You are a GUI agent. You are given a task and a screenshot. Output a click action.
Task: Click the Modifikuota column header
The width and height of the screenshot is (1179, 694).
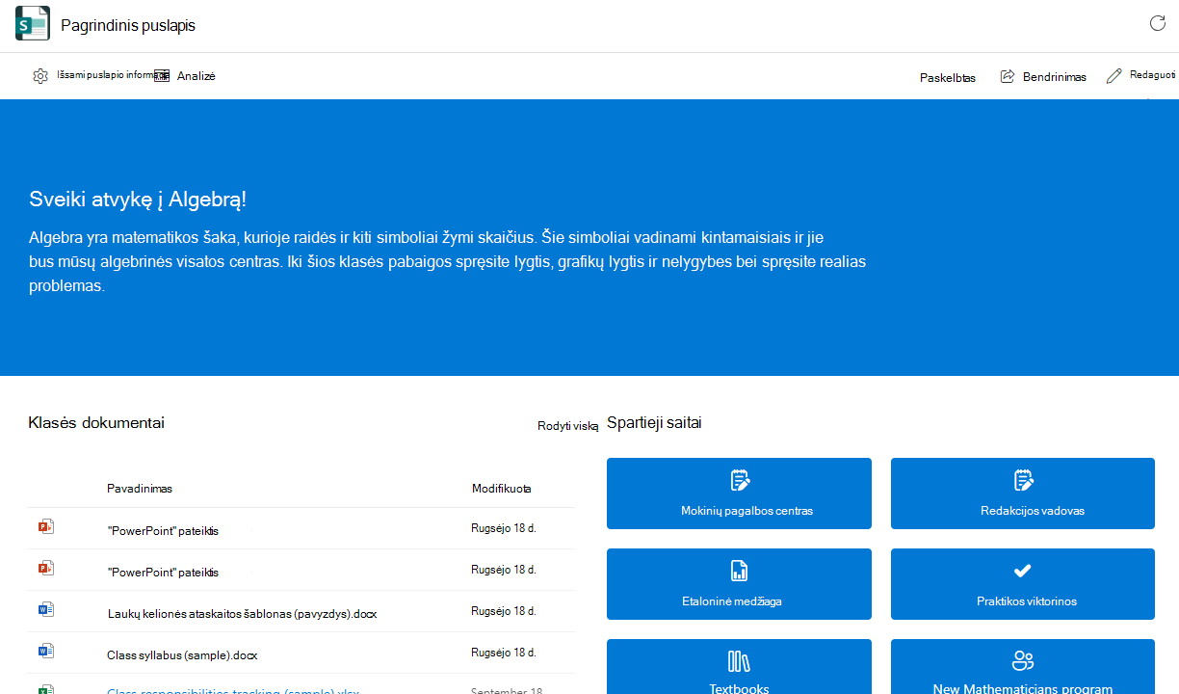tap(501, 489)
